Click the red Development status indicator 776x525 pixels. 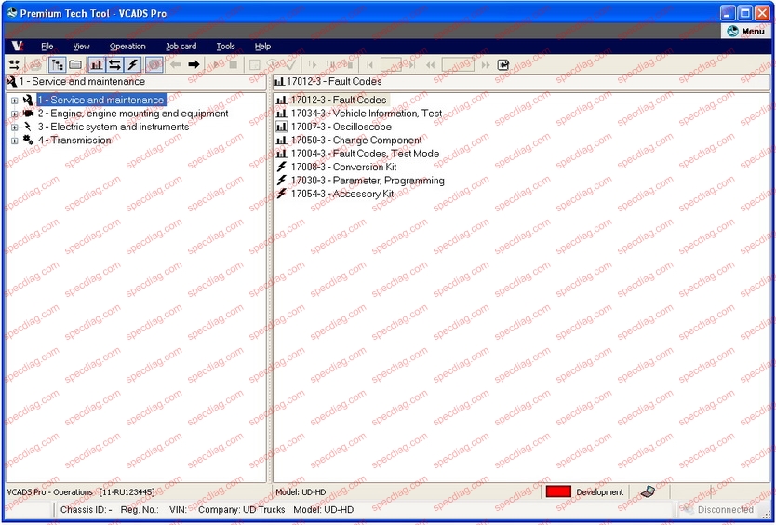558,491
